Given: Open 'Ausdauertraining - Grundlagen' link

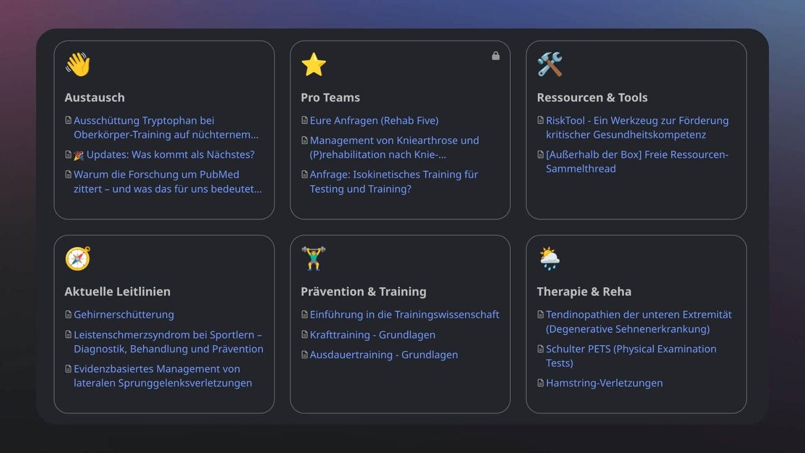Looking at the screenshot, I should [384, 355].
